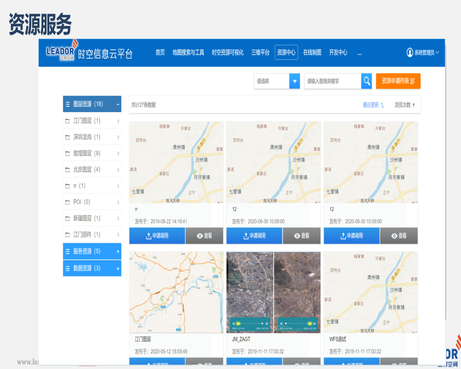Click the 查看 eye button under rr card
This screenshot has width=461, height=369.
[204, 236]
